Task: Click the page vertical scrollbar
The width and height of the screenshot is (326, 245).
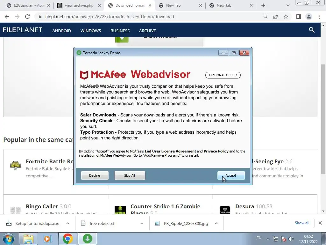Action: coord(323,119)
